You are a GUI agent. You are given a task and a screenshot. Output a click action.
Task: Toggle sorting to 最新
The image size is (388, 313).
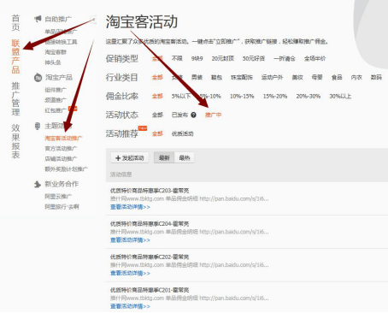(164, 157)
